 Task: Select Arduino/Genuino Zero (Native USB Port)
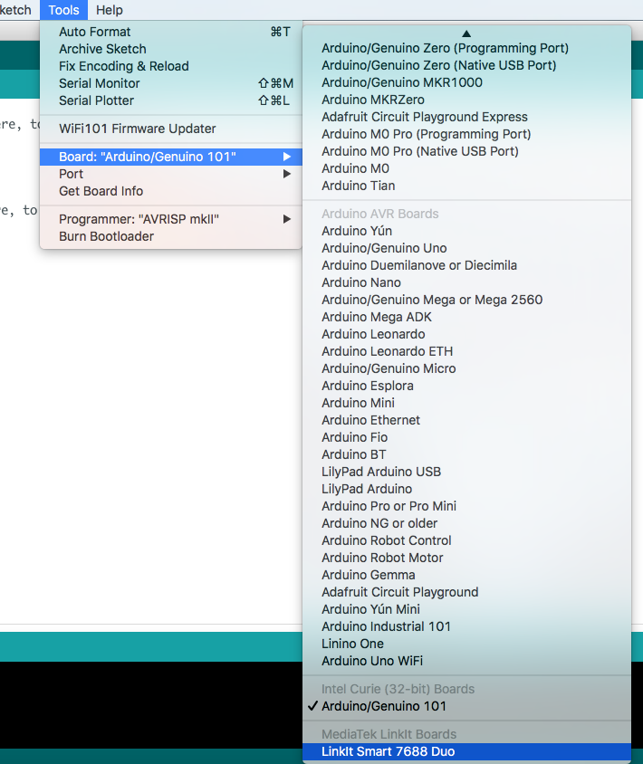tap(466, 65)
